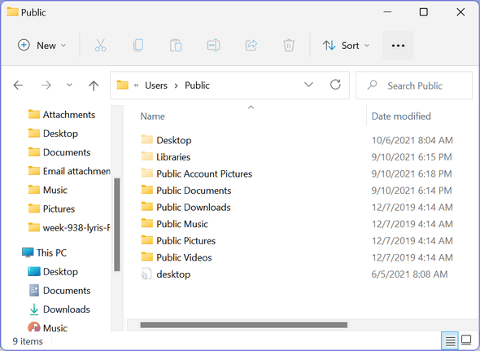The image size is (480, 351).
Task: Click the Search Public field
Action: (414, 86)
